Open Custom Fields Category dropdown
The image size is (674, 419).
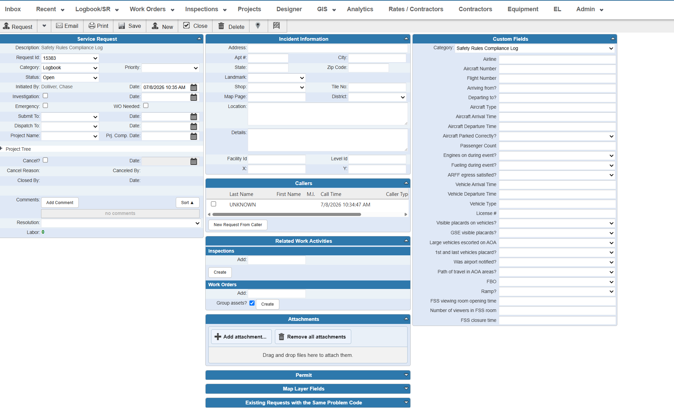tap(535, 49)
